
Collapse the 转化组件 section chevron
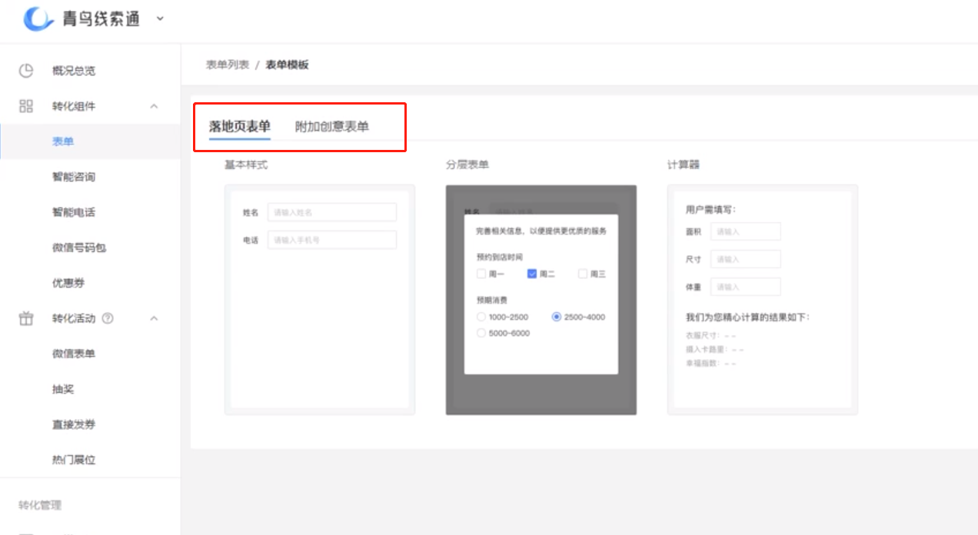[x=154, y=106]
